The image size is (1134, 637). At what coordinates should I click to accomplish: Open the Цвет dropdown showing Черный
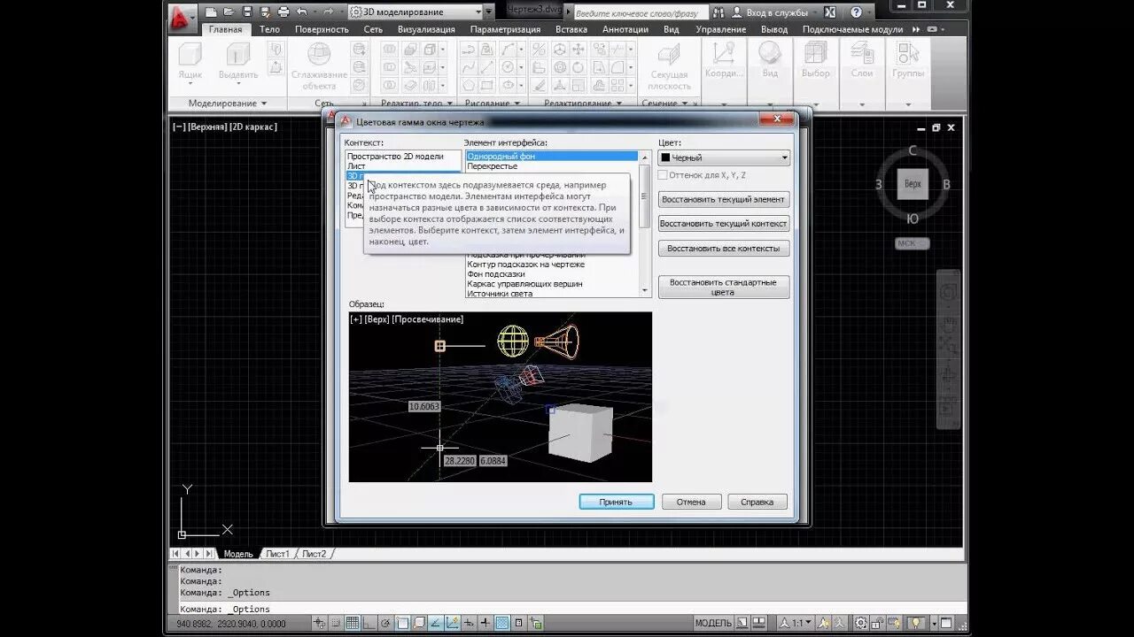click(x=724, y=157)
